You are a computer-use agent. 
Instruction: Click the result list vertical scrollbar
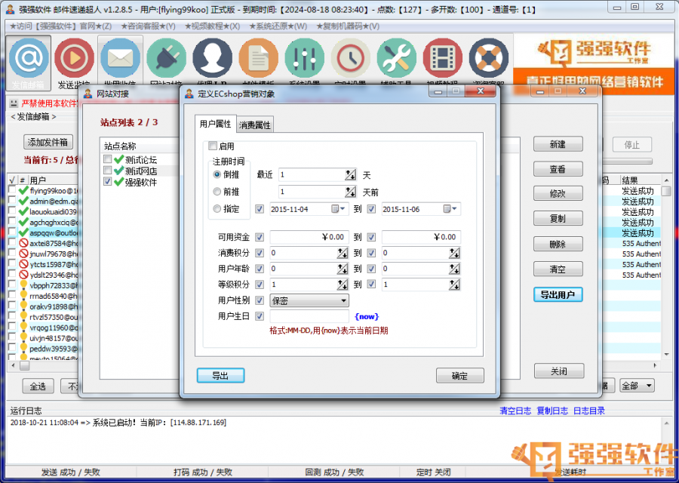(x=666, y=269)
